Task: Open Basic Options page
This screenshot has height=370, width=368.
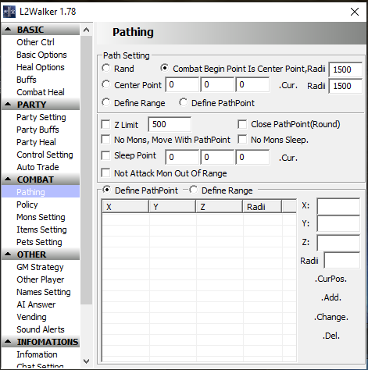Action: pyautogui.click(x=41, y=55)
